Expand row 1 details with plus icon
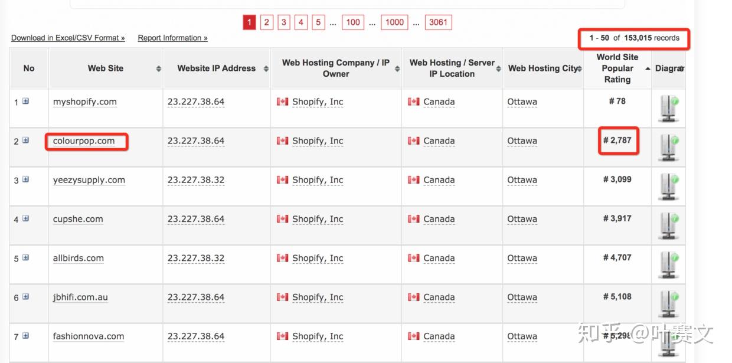 tap(25, 101)
